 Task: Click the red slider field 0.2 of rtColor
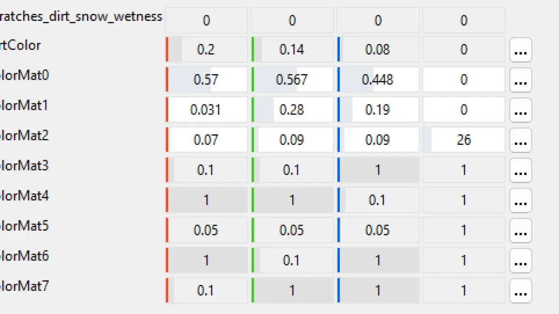point(206,50)
